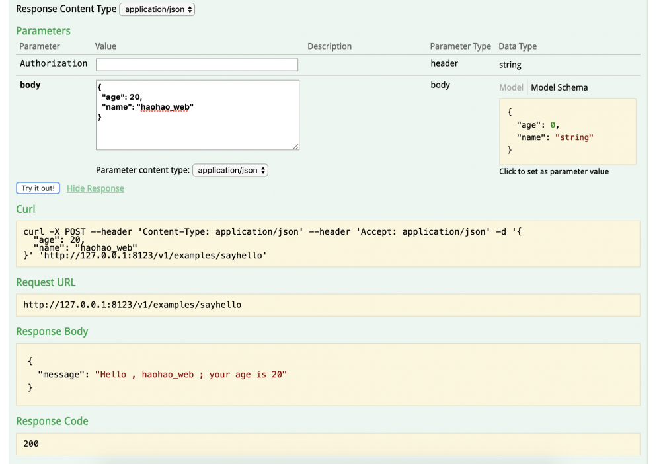
Task: Click the Response Code 200 value
Action: click(30, 444)
